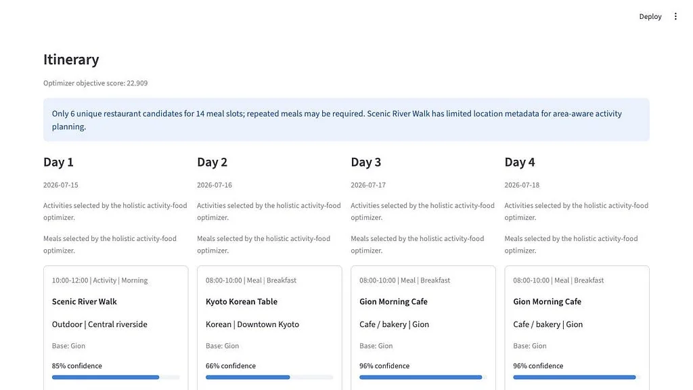The image size is (693, 390).
Task: Click Day 3 Gion Morning Cafe title
Action: pos(393,301)
